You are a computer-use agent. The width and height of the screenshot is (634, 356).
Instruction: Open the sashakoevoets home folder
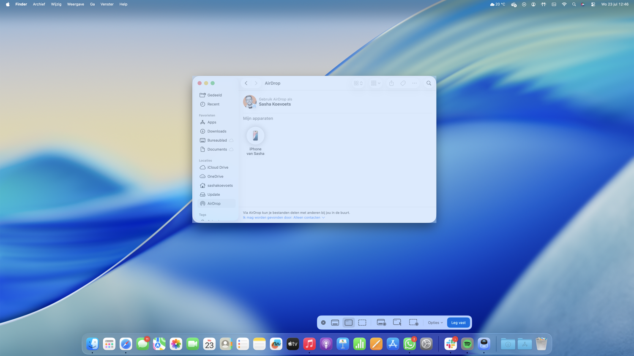tap(216, 186)
